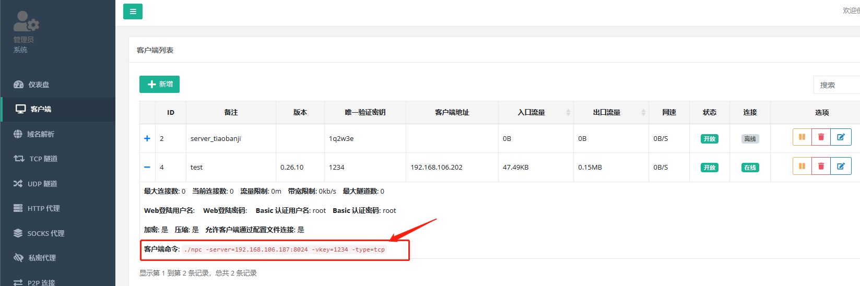The image size is (860, 286).
Task: Pause the test client
Action: coord(802,166)
